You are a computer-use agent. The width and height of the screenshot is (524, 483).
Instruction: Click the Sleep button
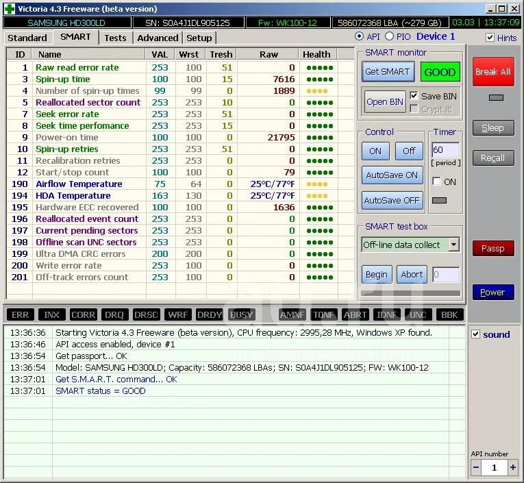coord(493,128)
